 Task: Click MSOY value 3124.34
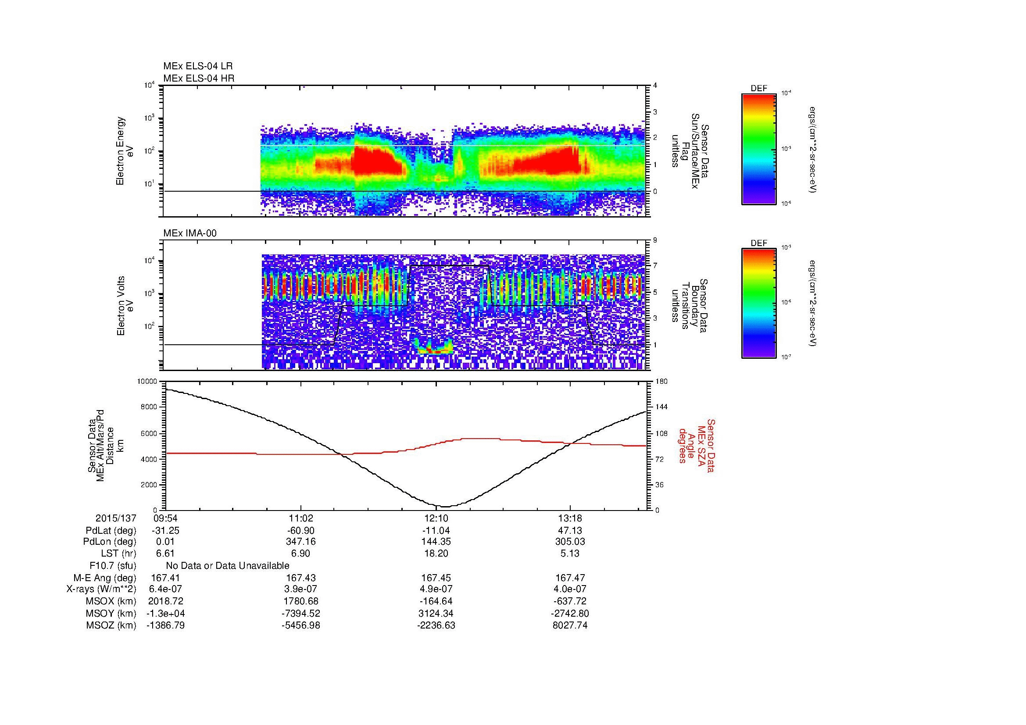click(436, 613)
